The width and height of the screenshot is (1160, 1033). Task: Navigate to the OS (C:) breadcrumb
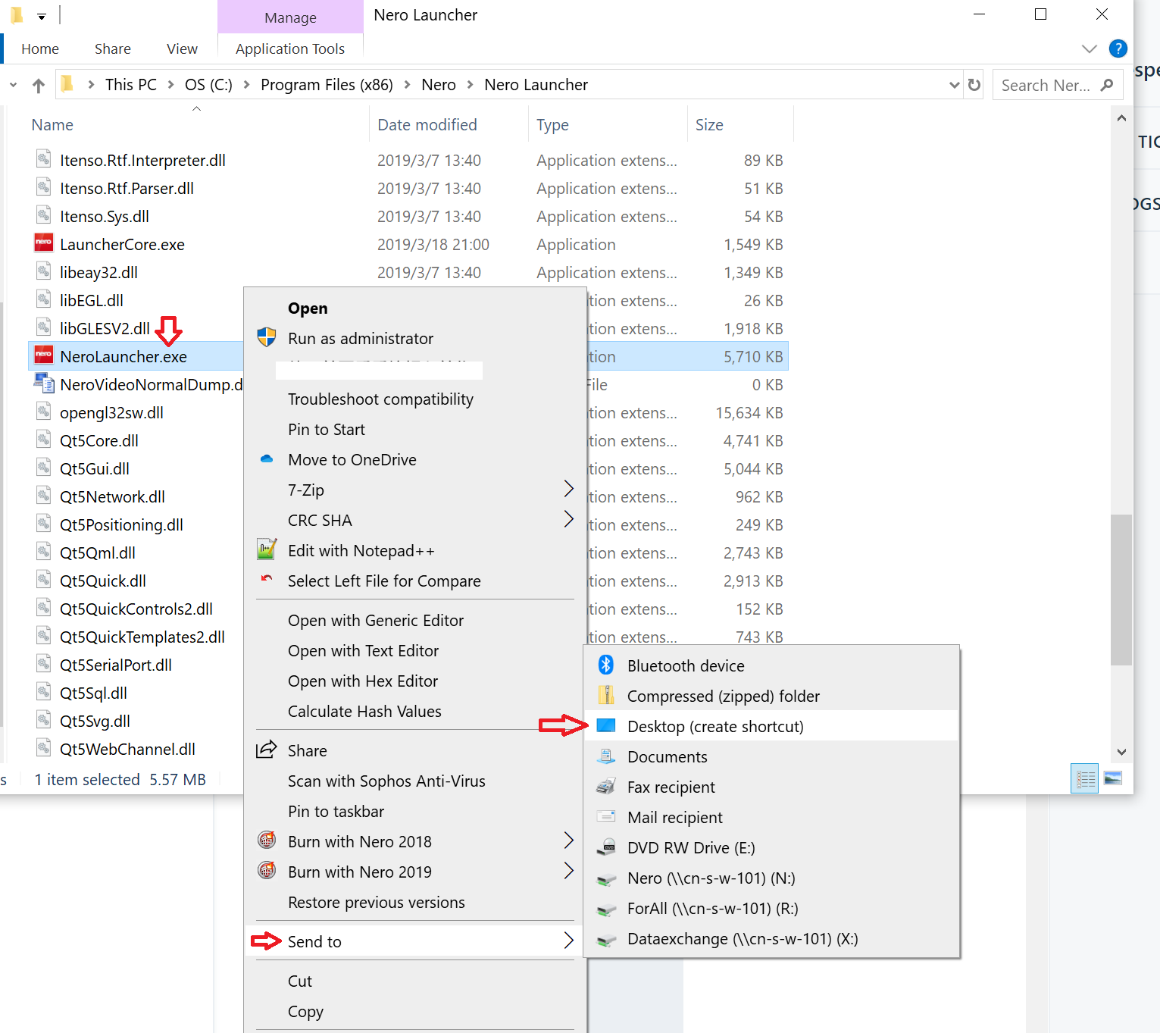coord(208,85)
